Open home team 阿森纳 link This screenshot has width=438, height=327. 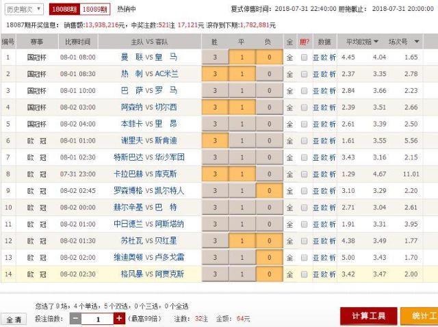tap(132, 107)
